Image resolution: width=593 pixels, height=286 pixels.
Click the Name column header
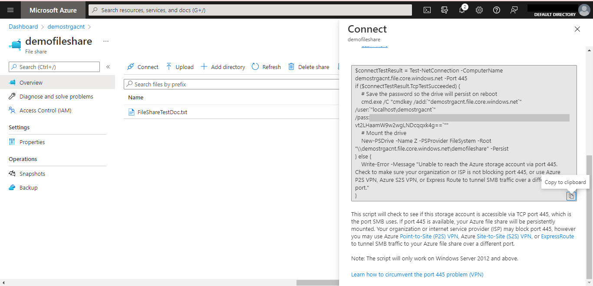pos(136,97)
